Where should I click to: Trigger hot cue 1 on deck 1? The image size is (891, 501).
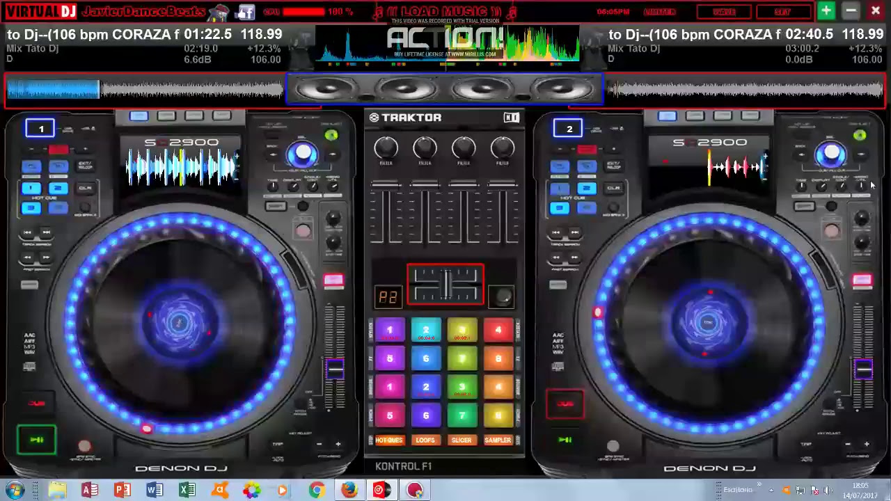(31, 189)
